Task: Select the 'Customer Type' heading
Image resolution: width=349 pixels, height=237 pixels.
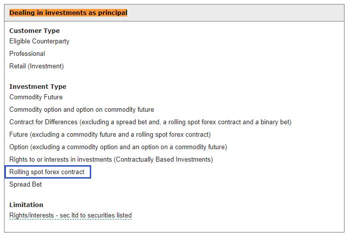Action: coord(34,31)
